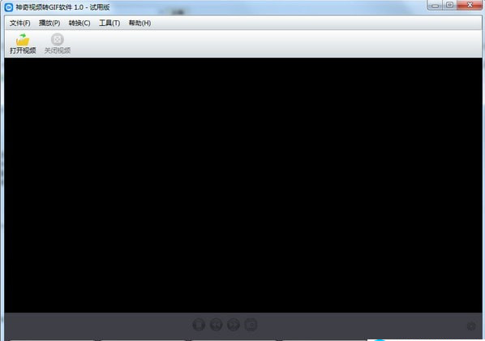Image resolution: width=485 pixels, height=341 pixels.
Task: Stop playback with the round stop button
Action: [x=199, y=325]
